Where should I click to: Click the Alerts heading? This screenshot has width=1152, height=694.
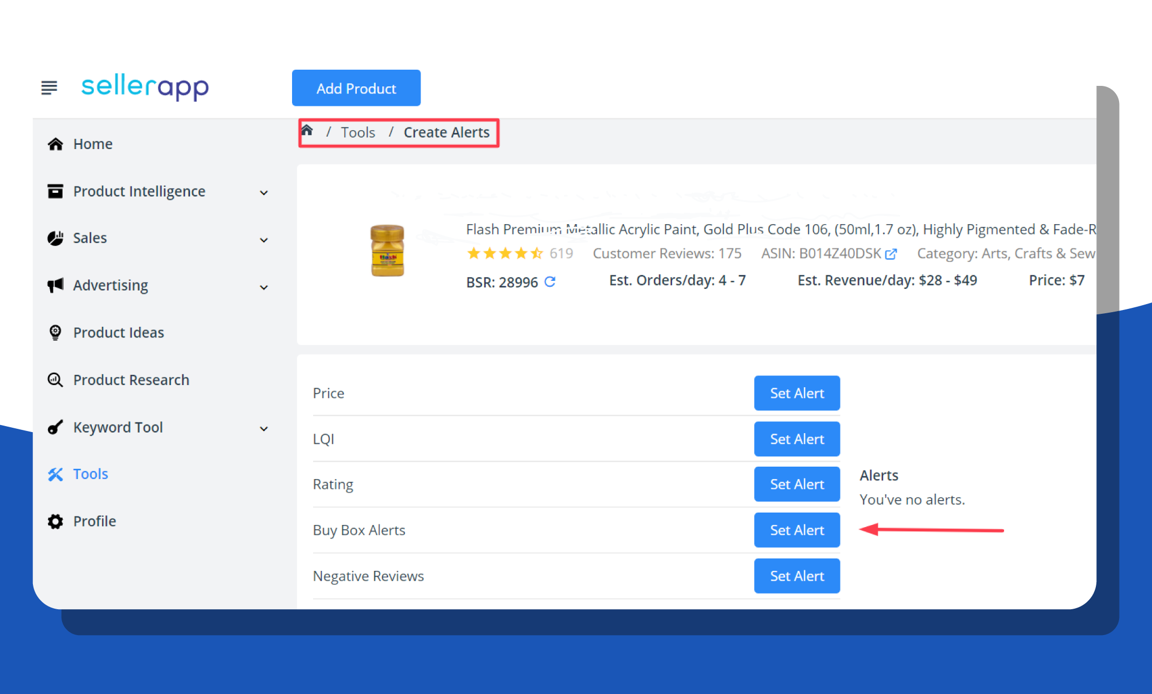pos(879,475)
